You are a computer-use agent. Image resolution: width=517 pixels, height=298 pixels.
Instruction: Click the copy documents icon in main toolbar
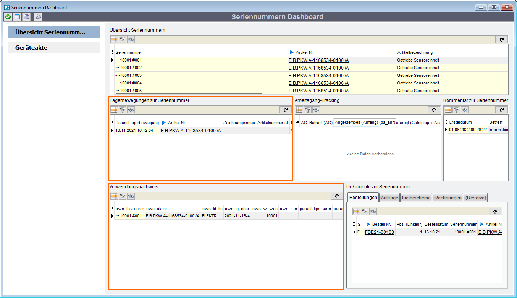point(26,17)
